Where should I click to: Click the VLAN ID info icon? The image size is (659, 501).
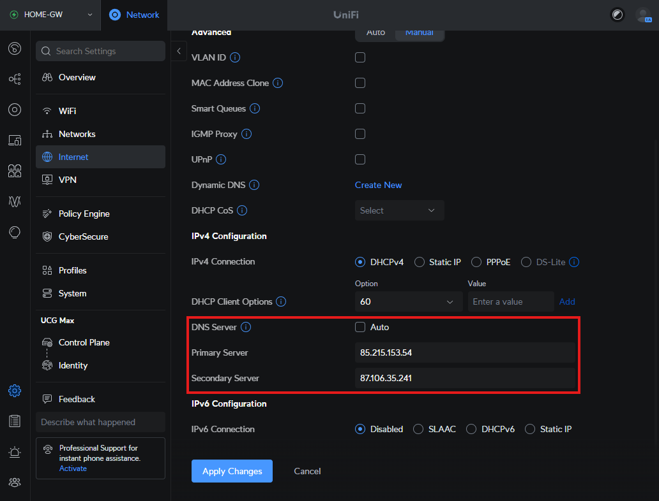pos(235,57)
